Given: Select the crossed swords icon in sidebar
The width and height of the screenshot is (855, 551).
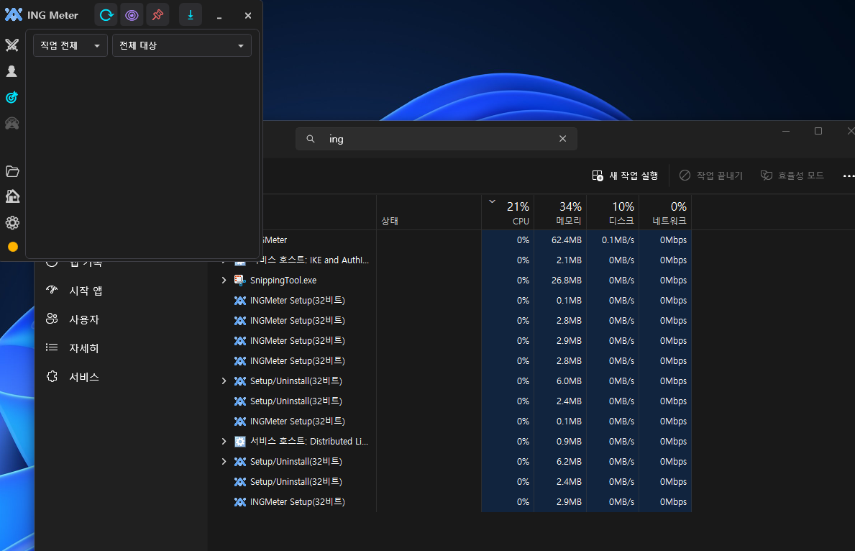Looking at the screenshot, I should [12, 45].
